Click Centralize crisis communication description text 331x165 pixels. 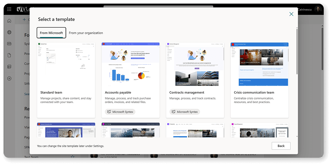tap(254, 100)
